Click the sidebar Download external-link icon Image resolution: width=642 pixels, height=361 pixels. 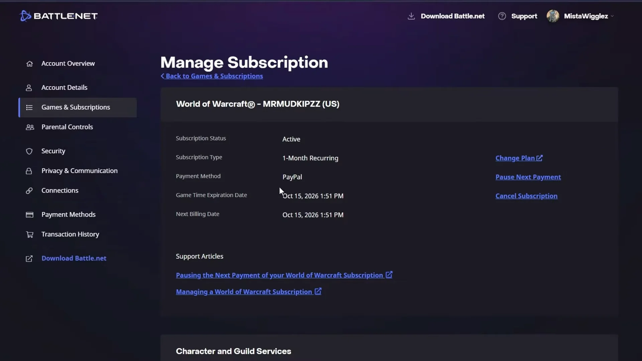(x=29, y=258)
